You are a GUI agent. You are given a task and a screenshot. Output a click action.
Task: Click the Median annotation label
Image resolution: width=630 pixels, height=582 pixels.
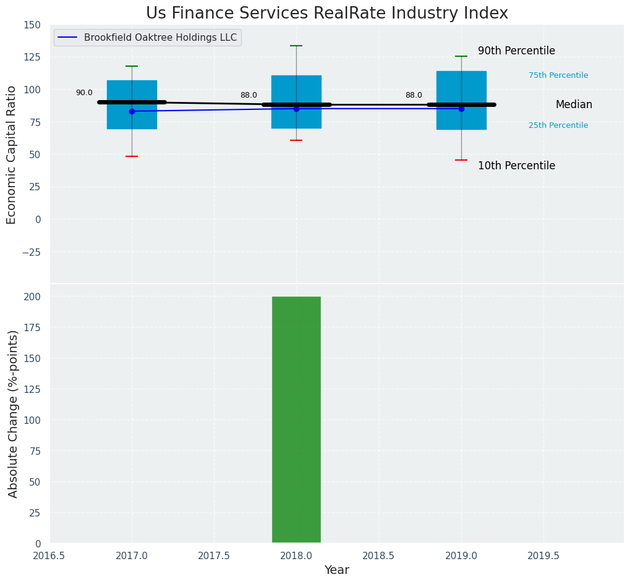(574, 105)
